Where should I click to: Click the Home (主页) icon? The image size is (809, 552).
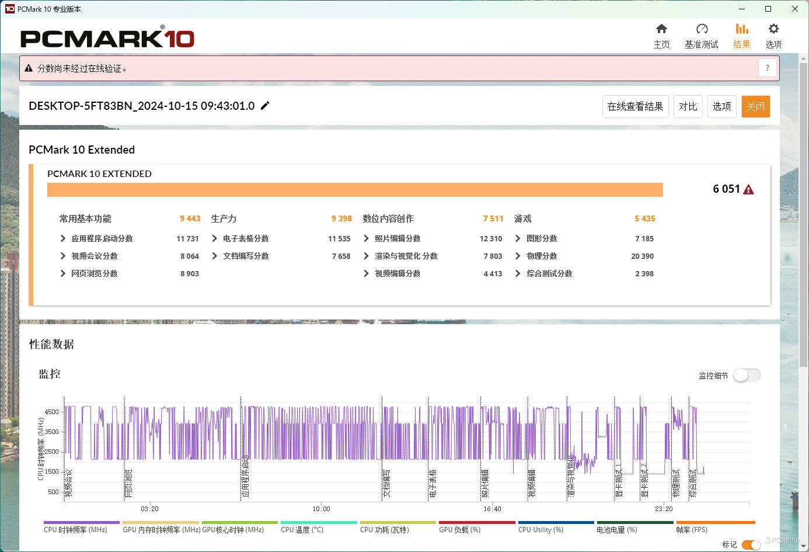tap(661, 29)
